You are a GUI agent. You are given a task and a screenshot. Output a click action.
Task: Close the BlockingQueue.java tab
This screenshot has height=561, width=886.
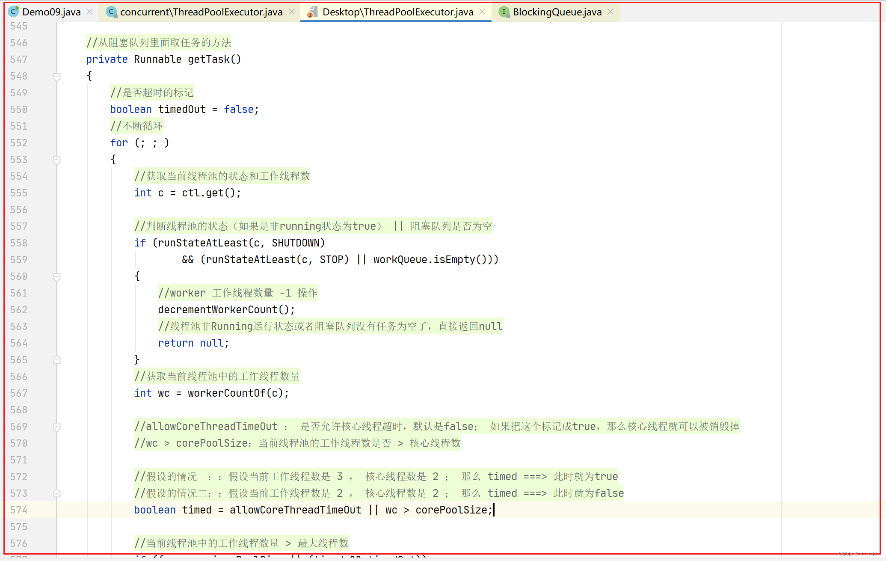[610, 12]
